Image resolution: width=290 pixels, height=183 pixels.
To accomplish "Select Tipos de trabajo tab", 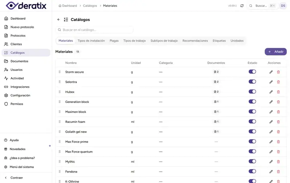I will click(x=134, y=41).
